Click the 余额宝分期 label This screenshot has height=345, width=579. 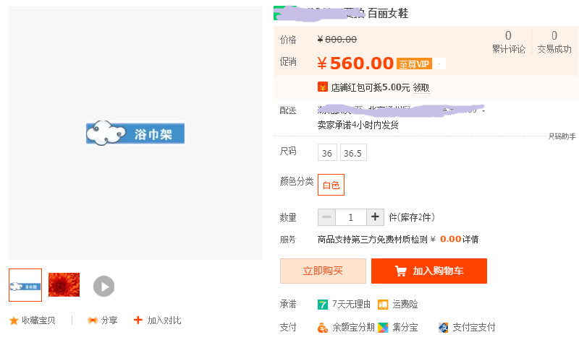click(x=353, y=328)
